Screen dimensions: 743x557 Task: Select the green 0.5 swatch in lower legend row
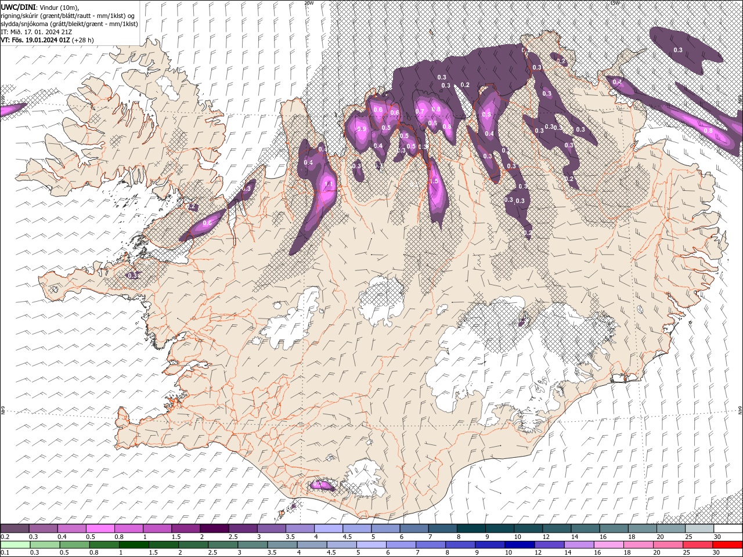click(75, 545)
